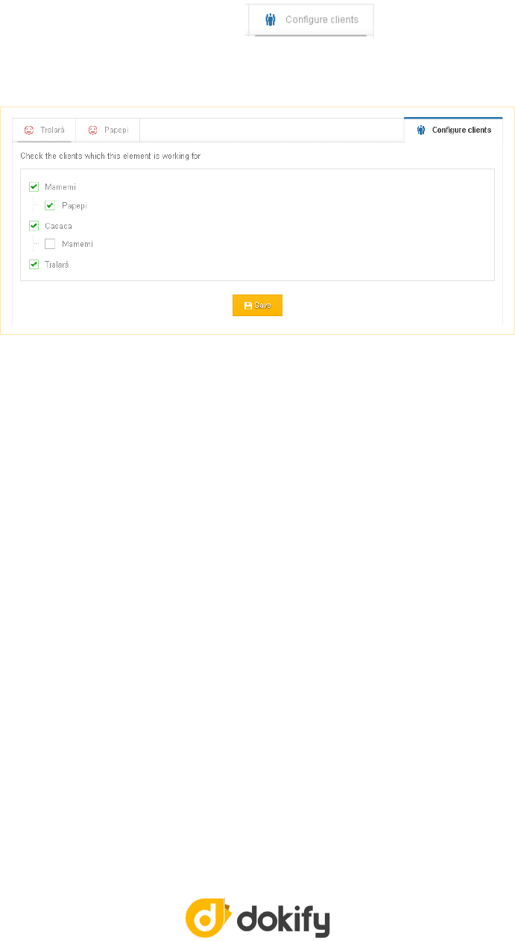Click the people icon in the top Configure clients button
Image resolution: width=515 pixels, height=941 pixels.
pyautogui.click(x=271, y=20)
